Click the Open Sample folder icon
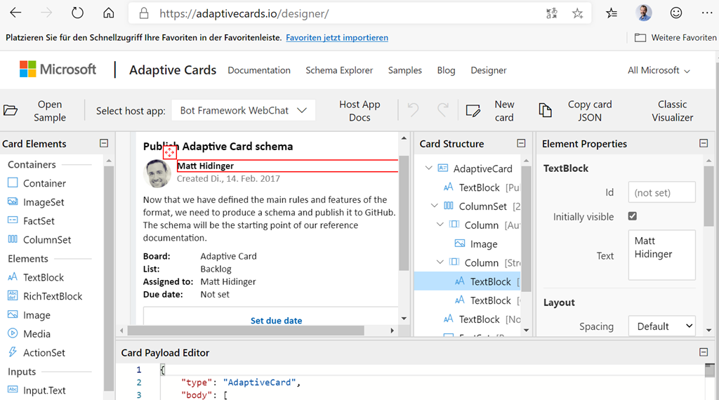 point(11,110)
